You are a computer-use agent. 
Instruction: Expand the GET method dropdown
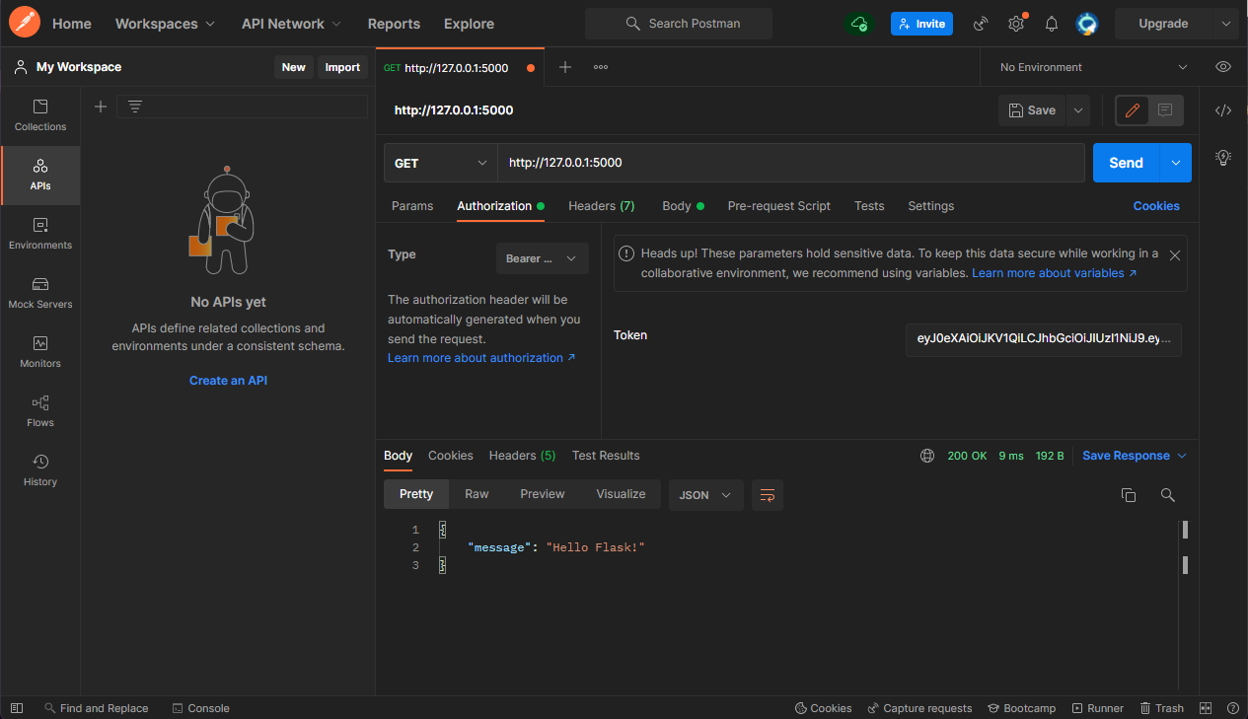(x=440, y=164)
